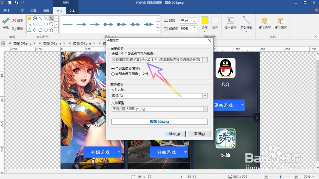Open the quick access toolbar customize arrow
This screenshot has width=319, height=179.
pyautogui.click(x=30, y=3)
